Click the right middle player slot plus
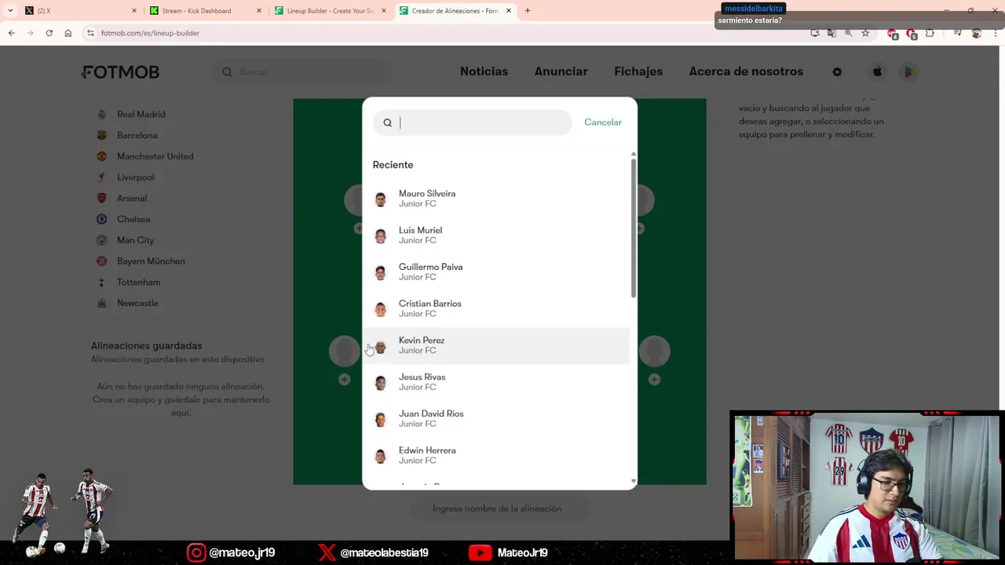 (x=654, y=380)
